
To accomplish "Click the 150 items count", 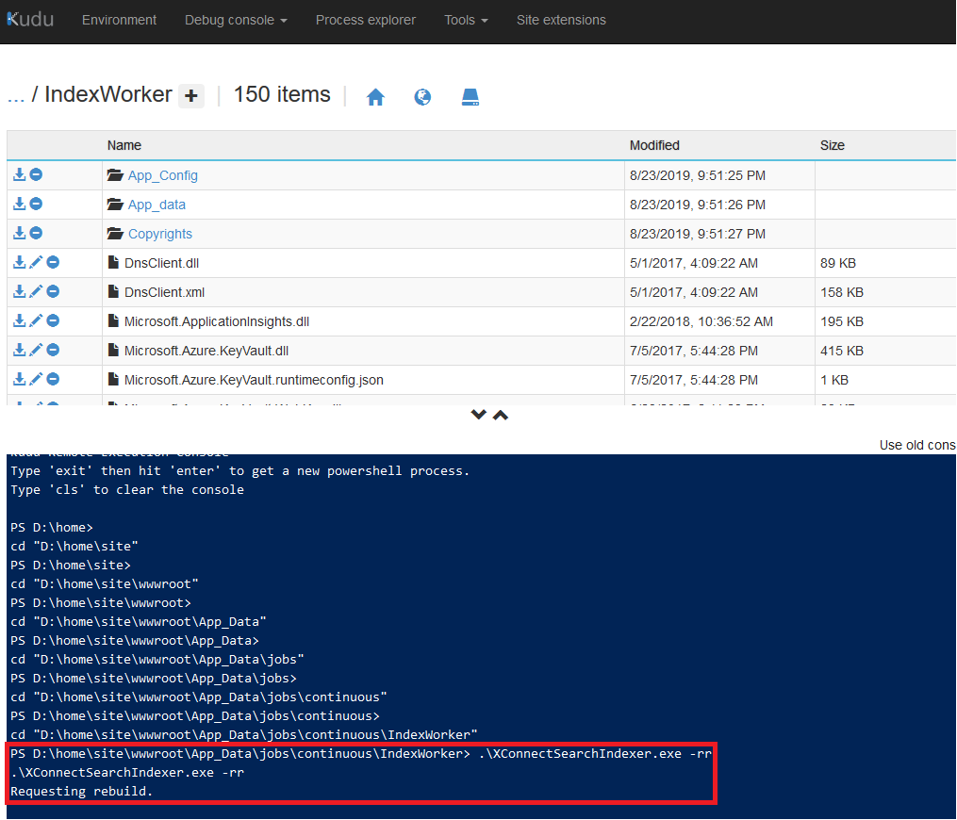I will tap(282, 94).
